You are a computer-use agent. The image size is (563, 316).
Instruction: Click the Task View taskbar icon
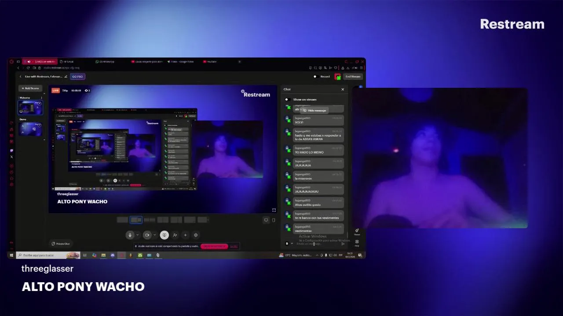(85, 255)
